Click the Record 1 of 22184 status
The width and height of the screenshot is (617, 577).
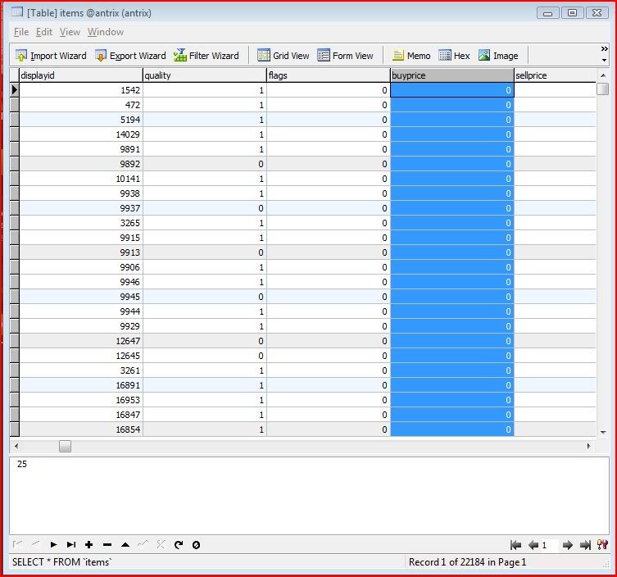[467, 562]
